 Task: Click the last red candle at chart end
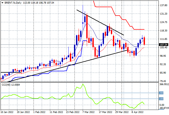[144, 41]
